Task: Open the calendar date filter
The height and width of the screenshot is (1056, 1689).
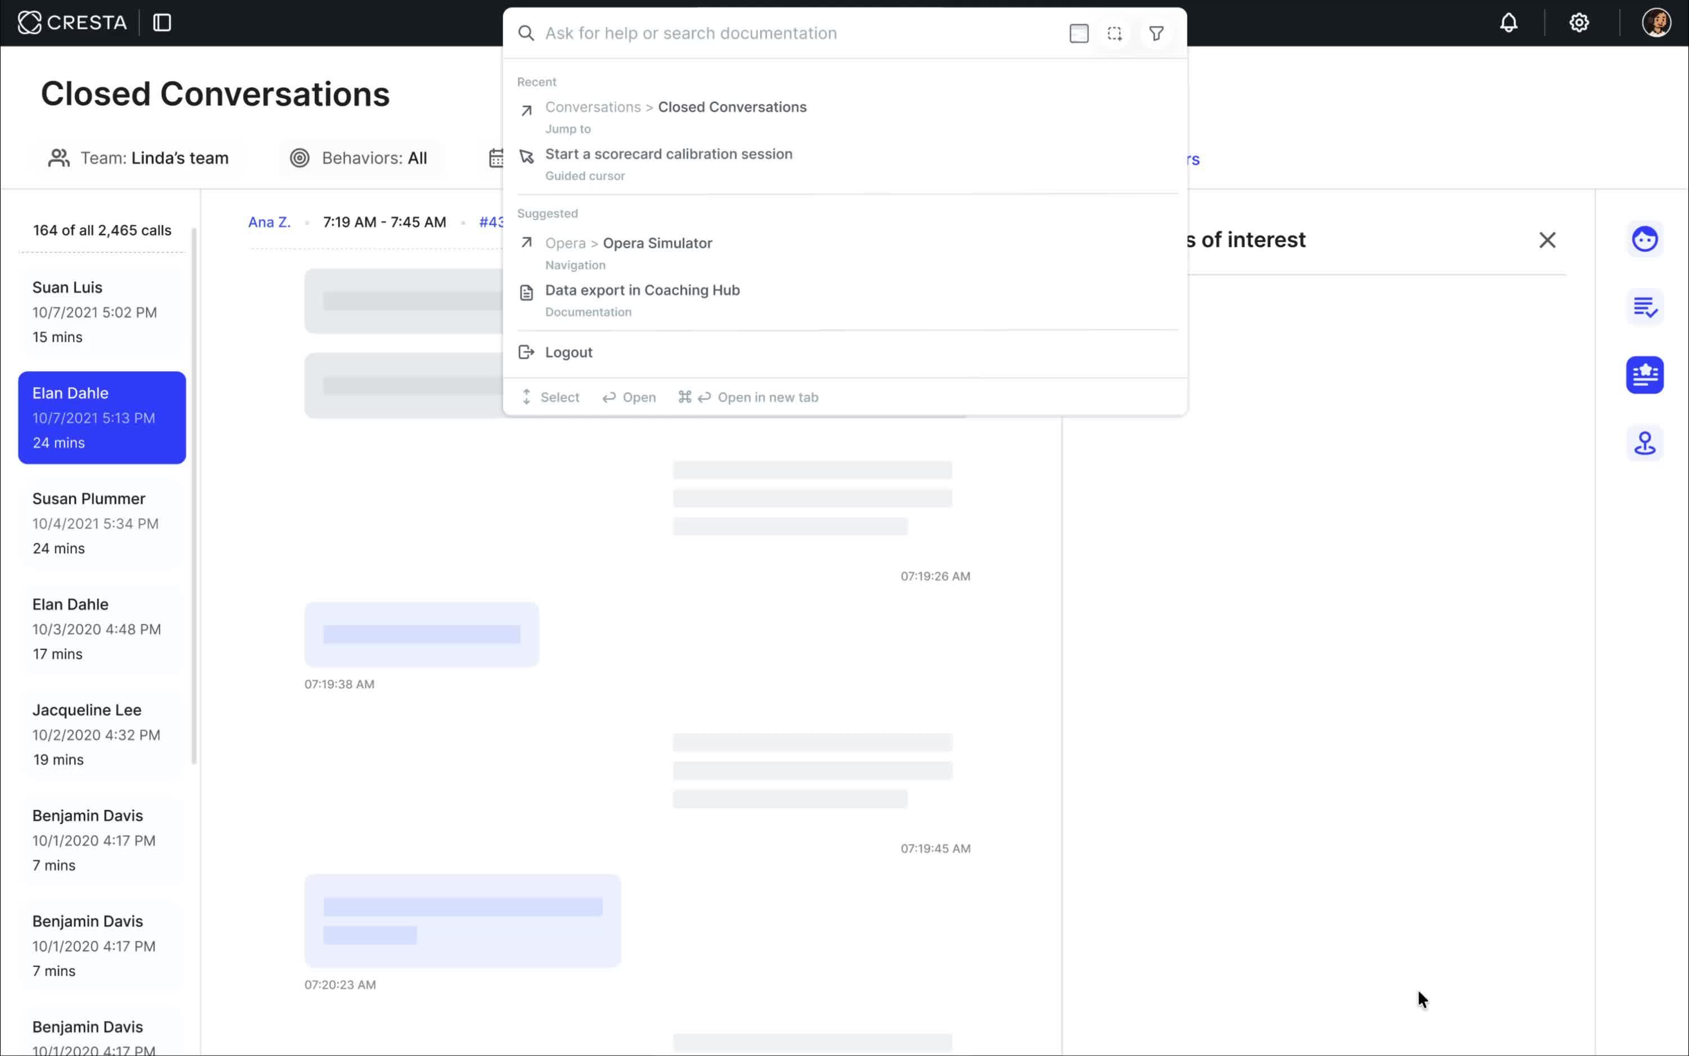Action: (496, 159)
